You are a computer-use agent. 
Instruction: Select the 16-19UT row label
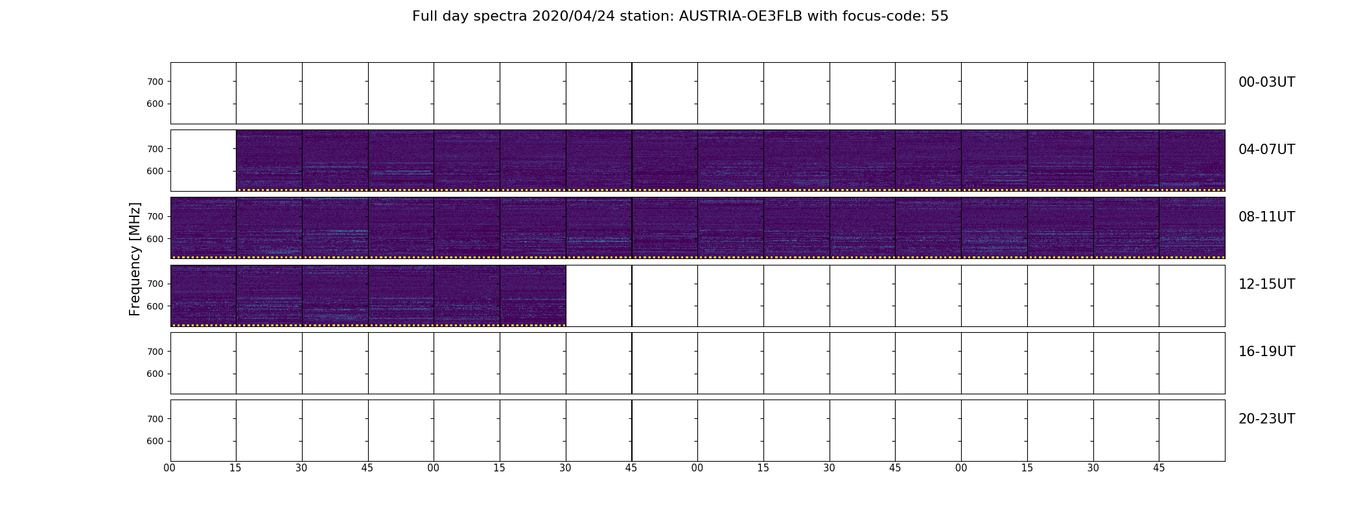coord(1266,352)
